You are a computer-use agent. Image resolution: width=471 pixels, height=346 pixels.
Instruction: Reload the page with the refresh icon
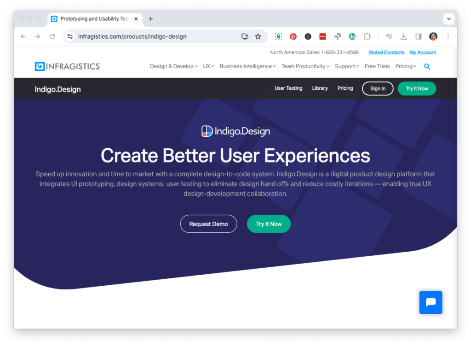(52, 36)
